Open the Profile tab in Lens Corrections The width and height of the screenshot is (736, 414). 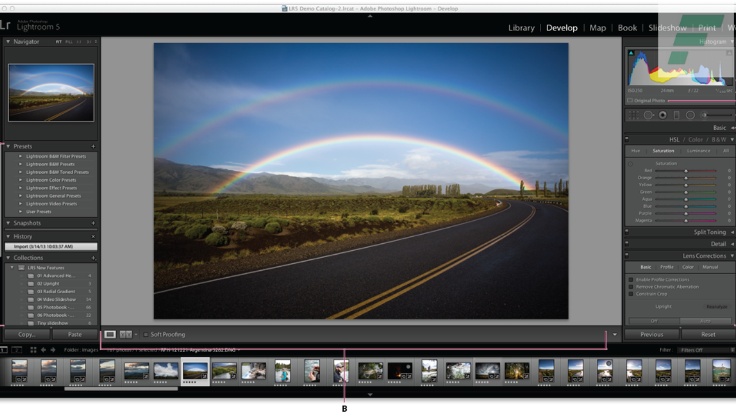[x=667, y=267]
